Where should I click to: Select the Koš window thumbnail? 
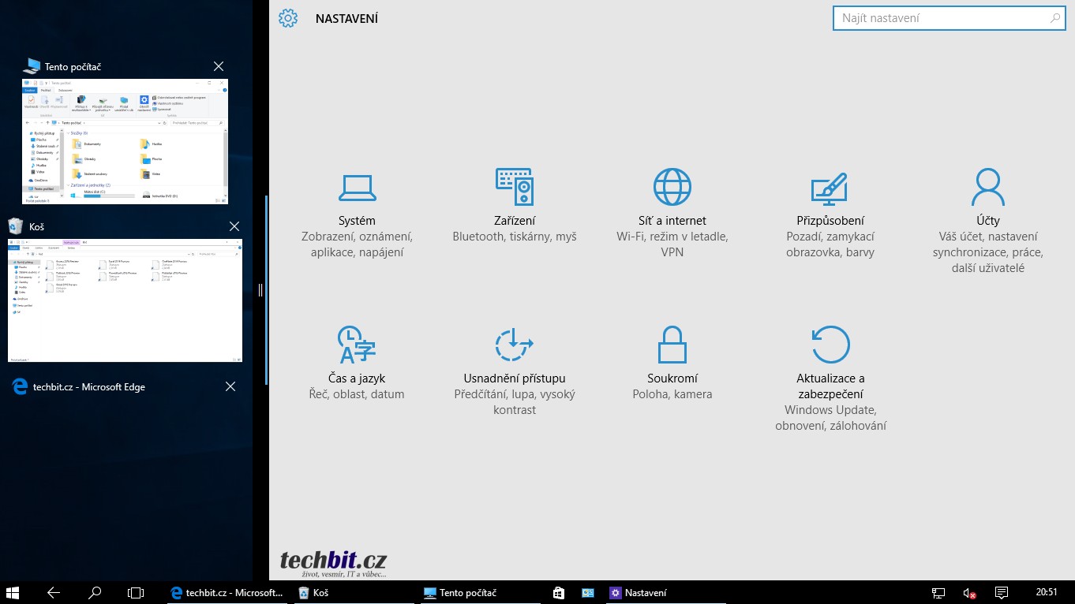pos(125,300)
